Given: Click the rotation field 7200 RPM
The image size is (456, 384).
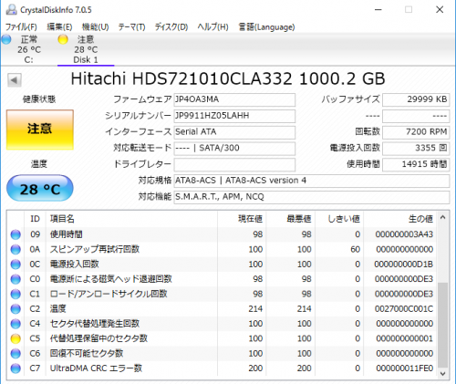Looking at the screenshot, I should 416,132.
